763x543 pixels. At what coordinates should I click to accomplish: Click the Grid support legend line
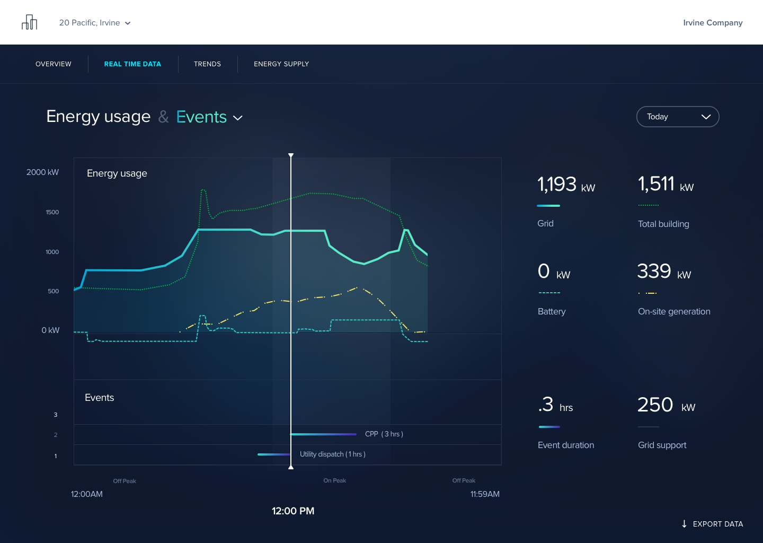[648, 427]
